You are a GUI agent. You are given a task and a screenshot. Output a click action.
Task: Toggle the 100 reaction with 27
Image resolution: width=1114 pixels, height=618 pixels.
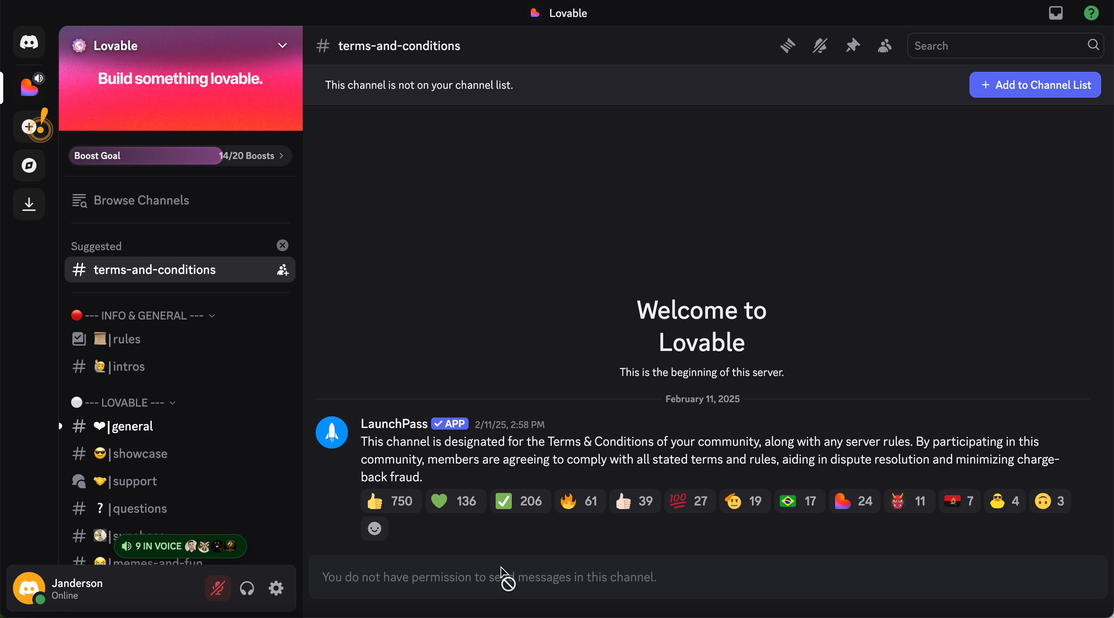(x=690, y=501)
